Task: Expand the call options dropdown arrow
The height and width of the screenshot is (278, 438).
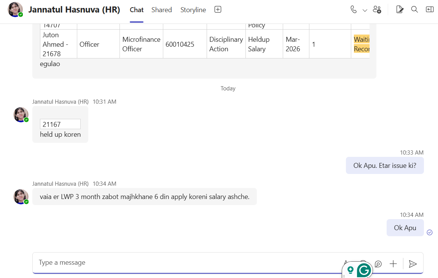Action: tap(365, 10)
